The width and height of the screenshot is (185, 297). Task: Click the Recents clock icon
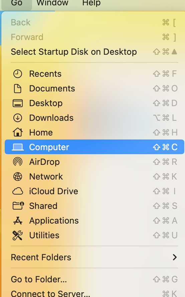[18, 74]
